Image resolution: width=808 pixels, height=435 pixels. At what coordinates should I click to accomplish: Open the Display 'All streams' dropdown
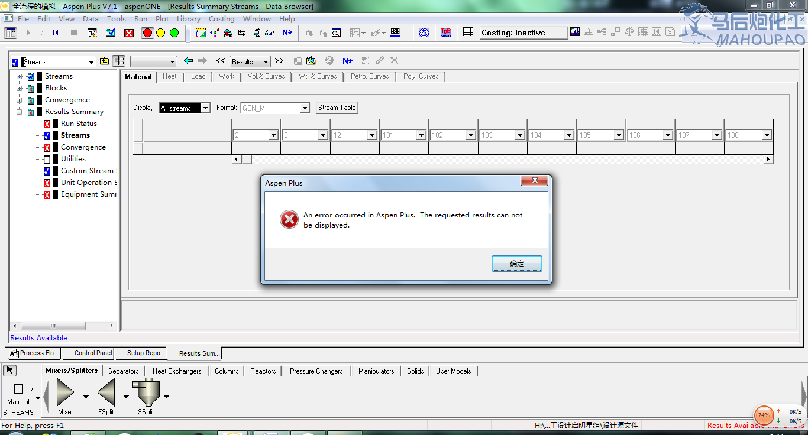205,108
